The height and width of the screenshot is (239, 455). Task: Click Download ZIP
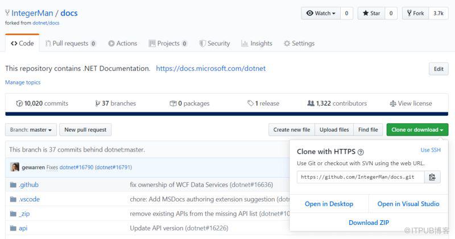[x=369, y=223]
